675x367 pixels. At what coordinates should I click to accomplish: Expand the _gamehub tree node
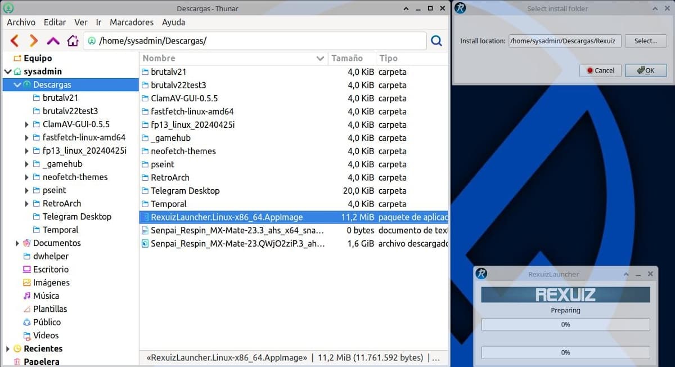[26, 164]
